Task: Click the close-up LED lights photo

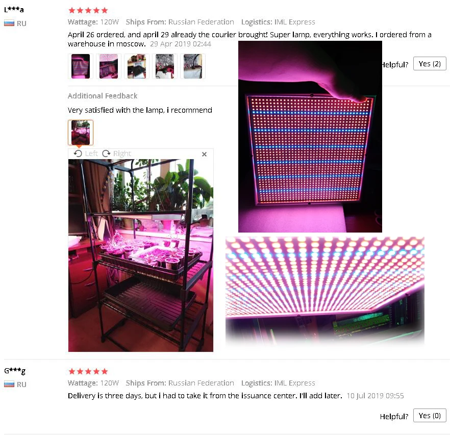Action: pos(325,290)
